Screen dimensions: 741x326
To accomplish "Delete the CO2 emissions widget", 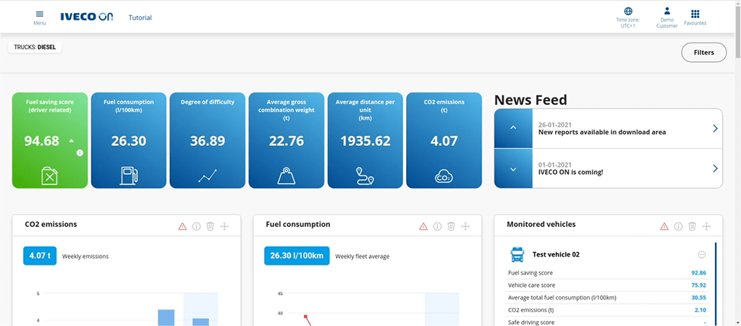I will [210, 226].
